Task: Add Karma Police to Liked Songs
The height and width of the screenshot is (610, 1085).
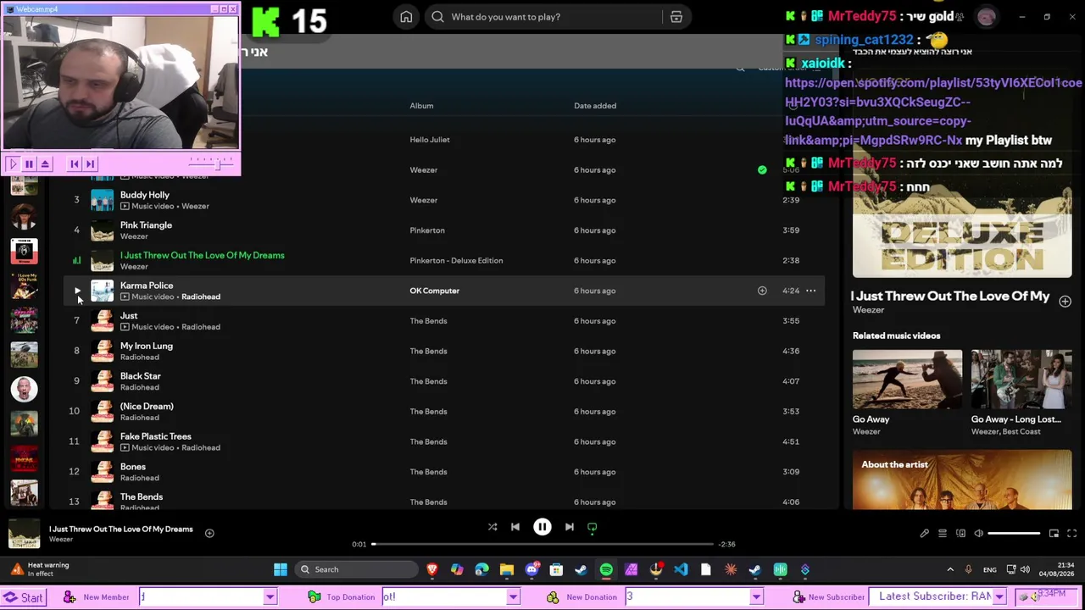Action: 762,291
